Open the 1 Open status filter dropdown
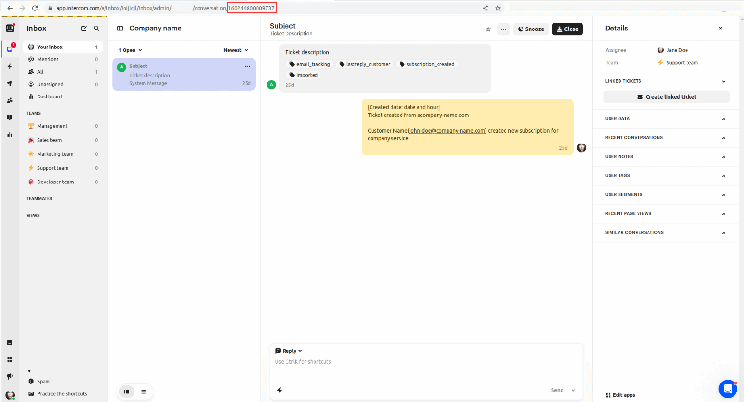744x402 pixels. 130,50
